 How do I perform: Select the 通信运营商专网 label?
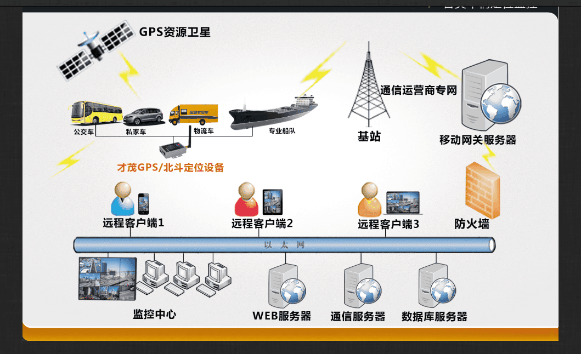pos(418,90)
